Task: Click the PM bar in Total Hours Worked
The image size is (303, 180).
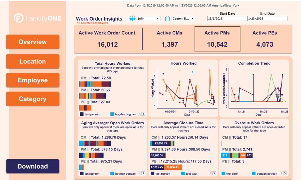Action: (x=93, y=96)
